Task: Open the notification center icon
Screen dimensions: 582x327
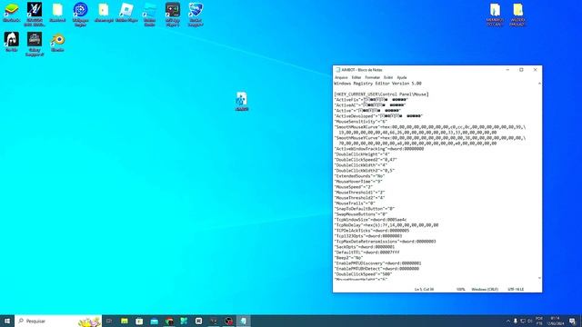Action: click(572, 321)
